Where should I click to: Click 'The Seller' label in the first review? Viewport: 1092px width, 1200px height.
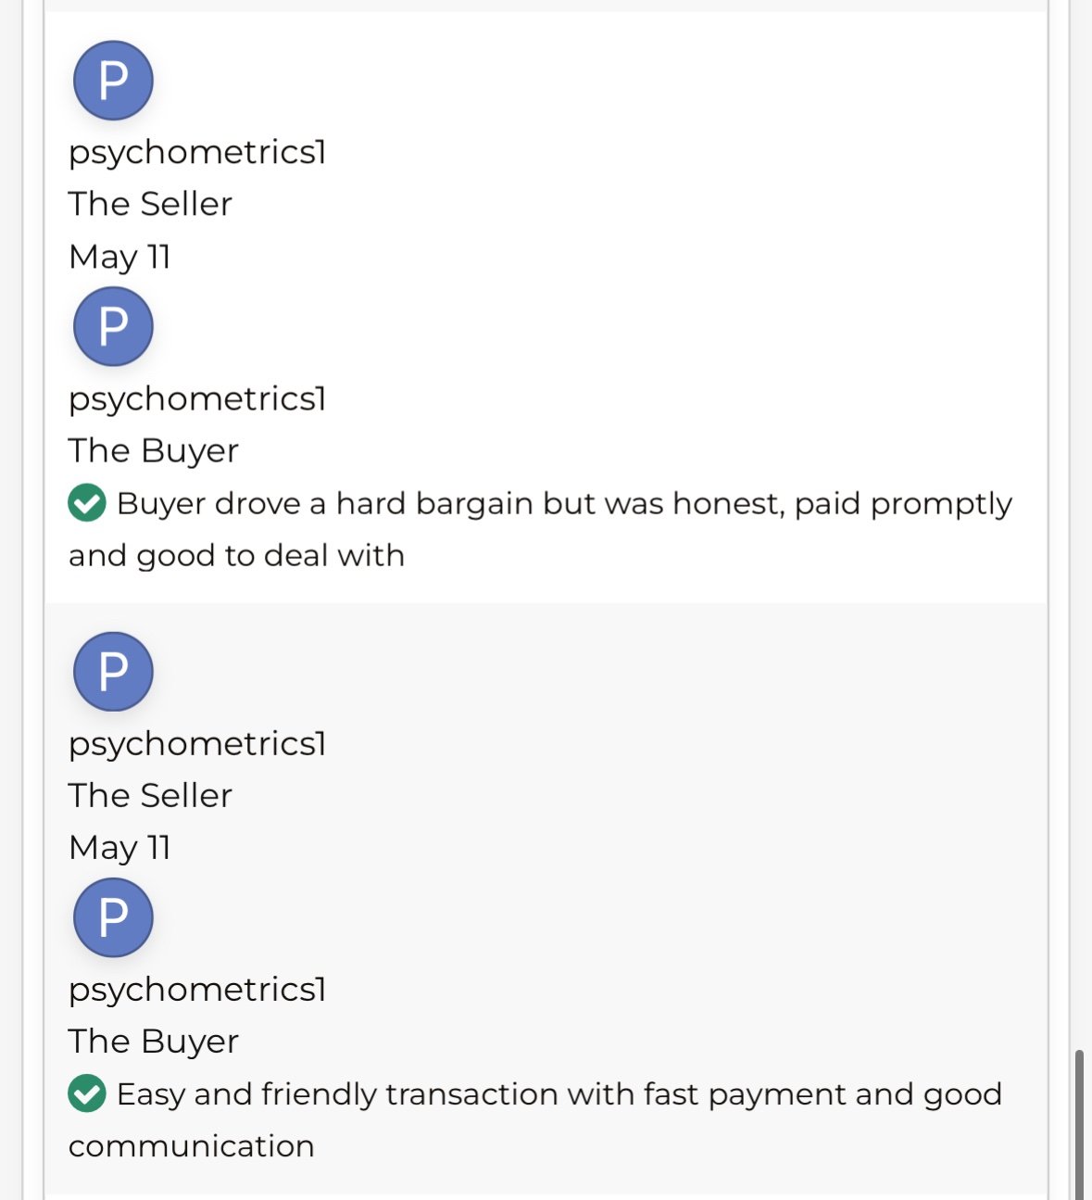150,204
